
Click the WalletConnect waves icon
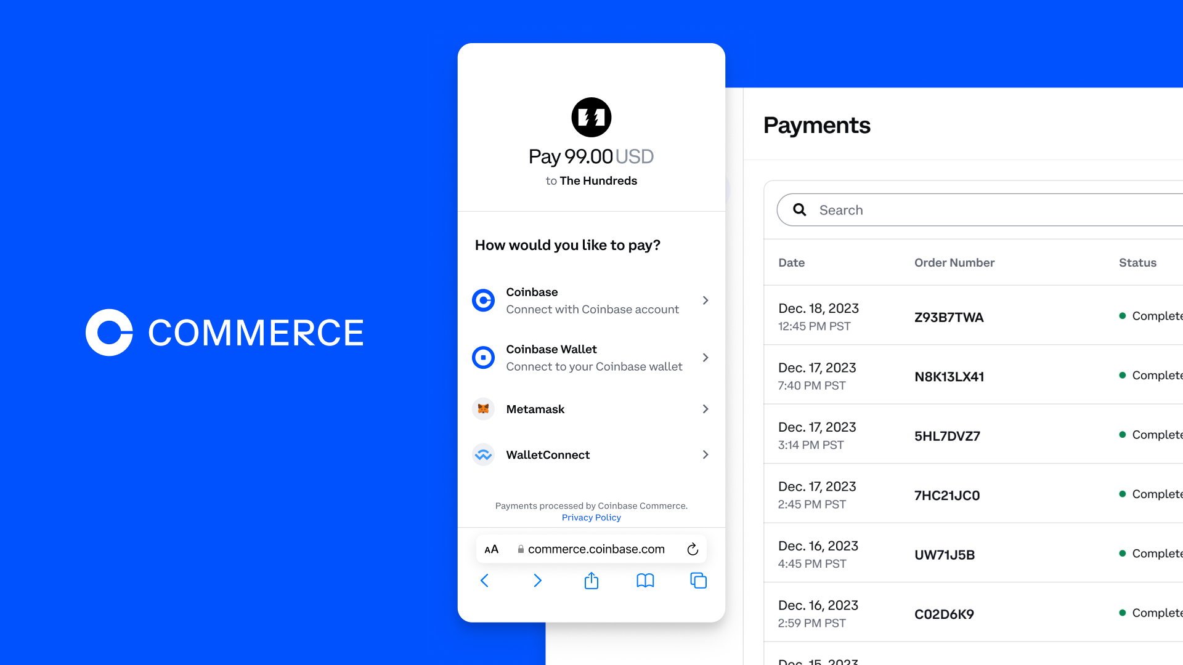484,454
